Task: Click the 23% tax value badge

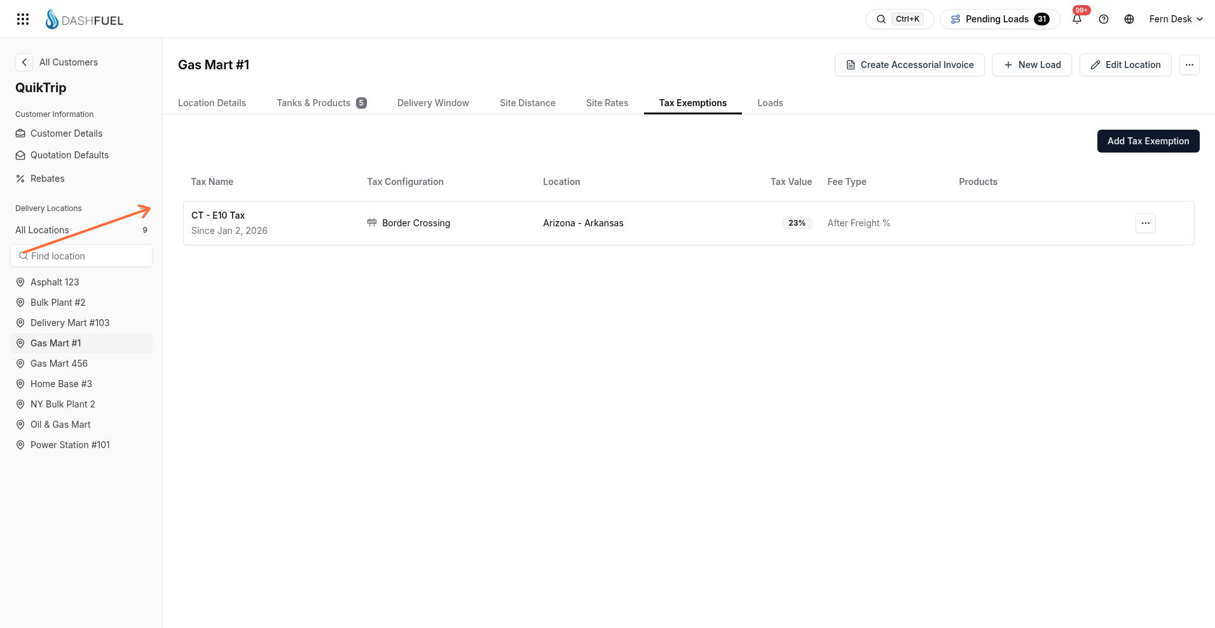Action: point(797,223)
